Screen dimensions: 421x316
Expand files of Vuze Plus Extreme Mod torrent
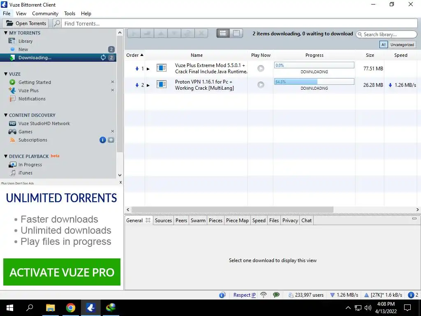(148, 69)
